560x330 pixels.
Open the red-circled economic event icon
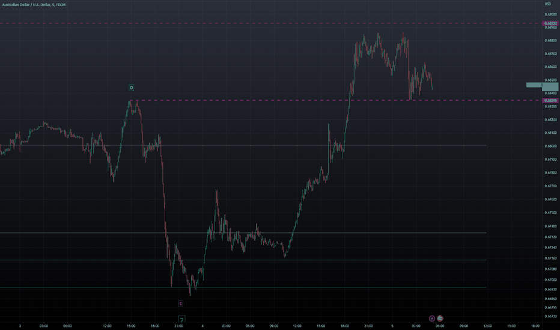click(440, 318)
